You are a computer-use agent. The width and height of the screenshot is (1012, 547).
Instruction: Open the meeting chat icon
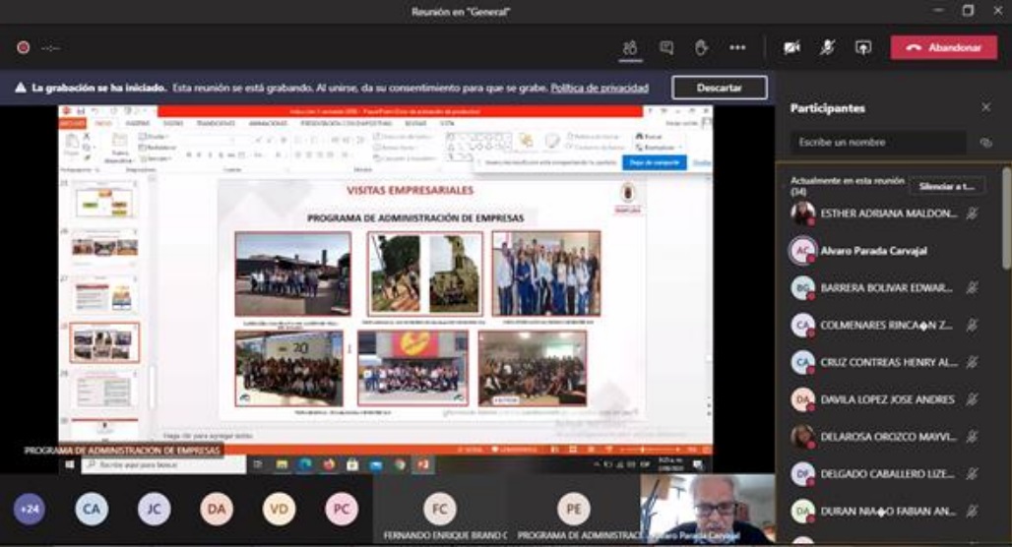(666, 47)
